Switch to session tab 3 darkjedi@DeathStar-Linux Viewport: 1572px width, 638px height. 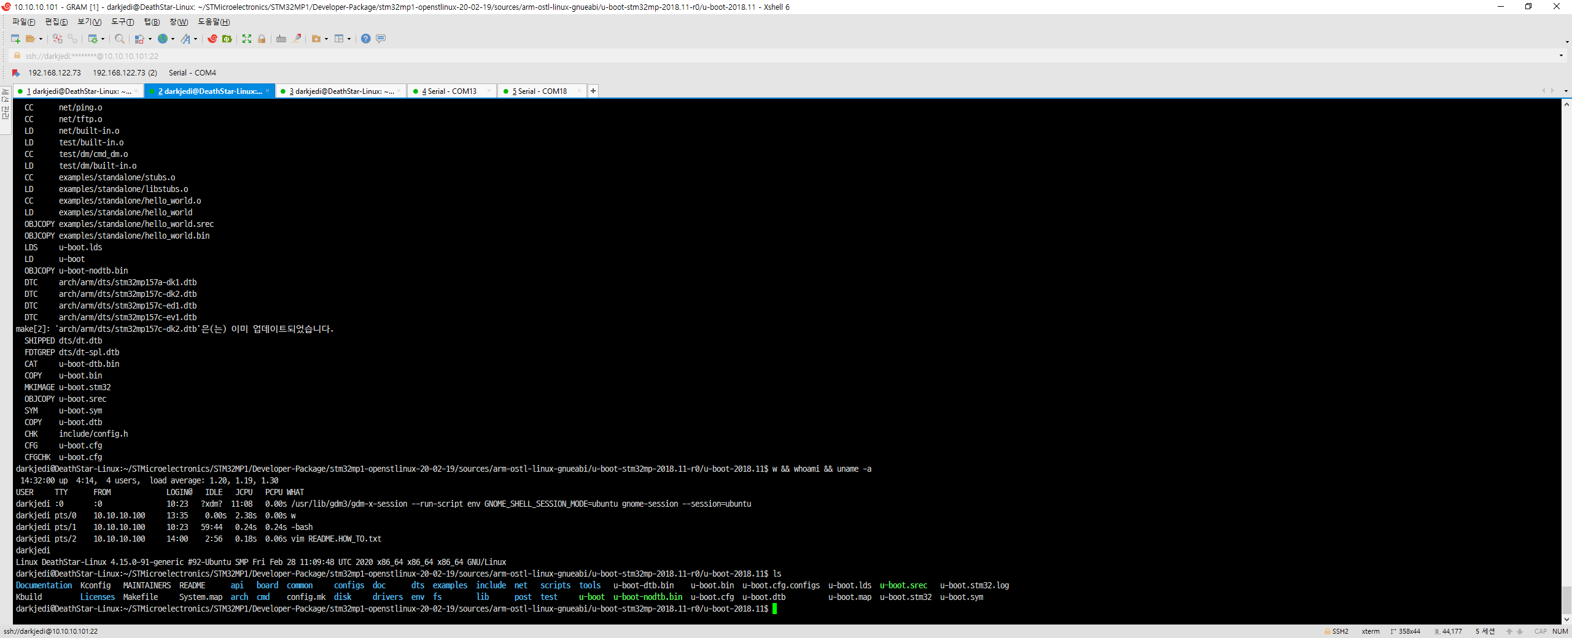tap(341, 91)
